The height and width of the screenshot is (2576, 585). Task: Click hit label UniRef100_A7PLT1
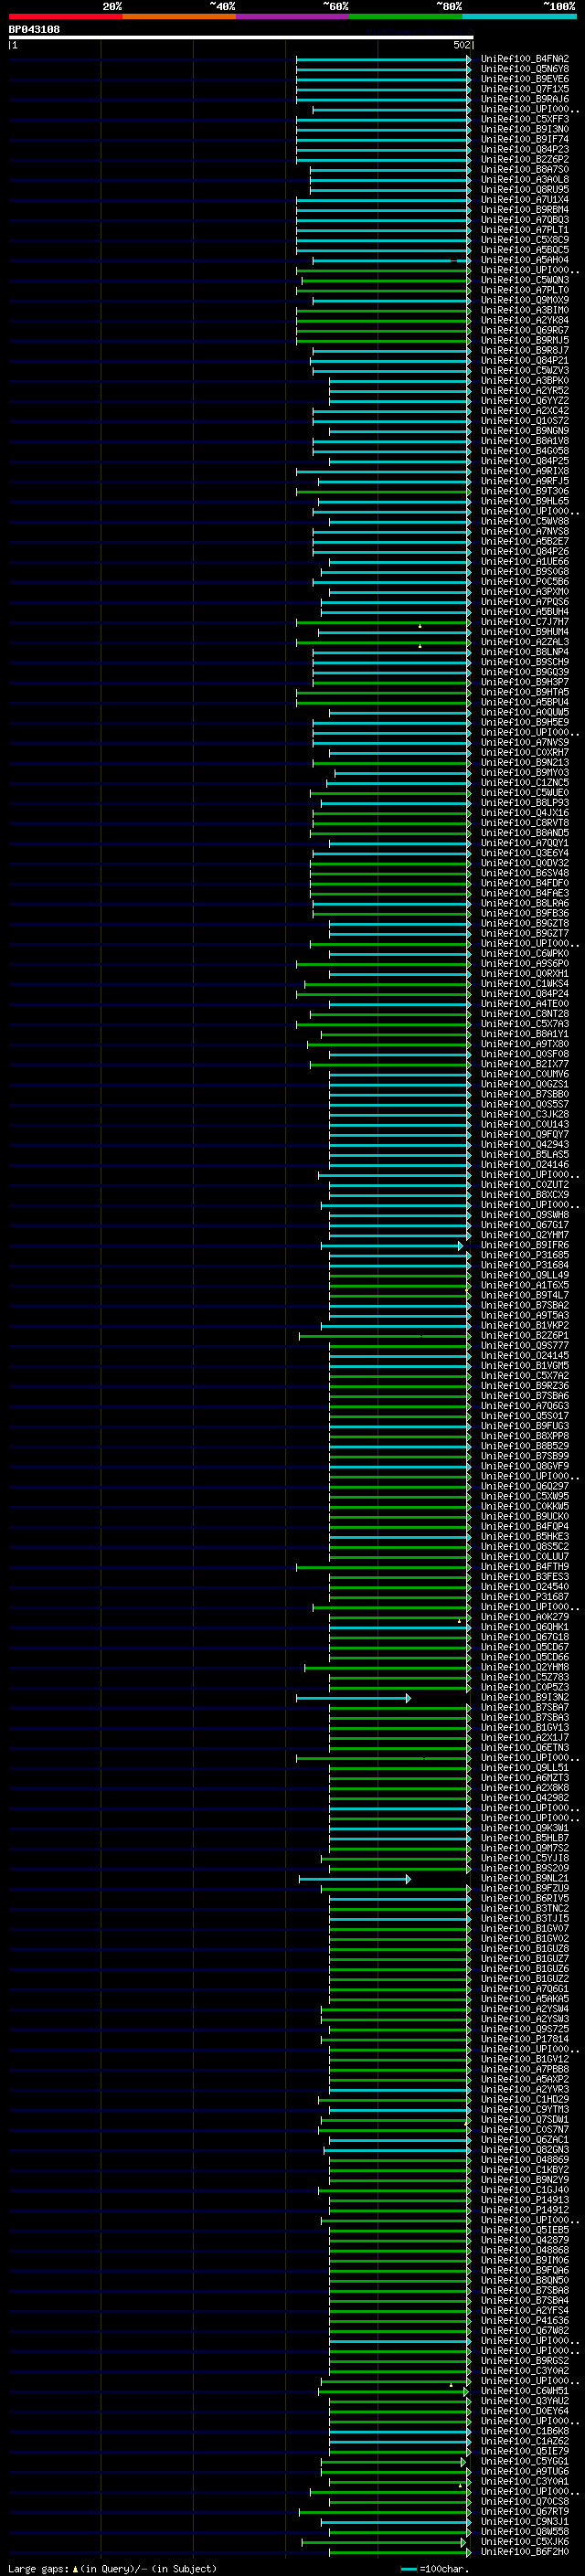(524, 230)
